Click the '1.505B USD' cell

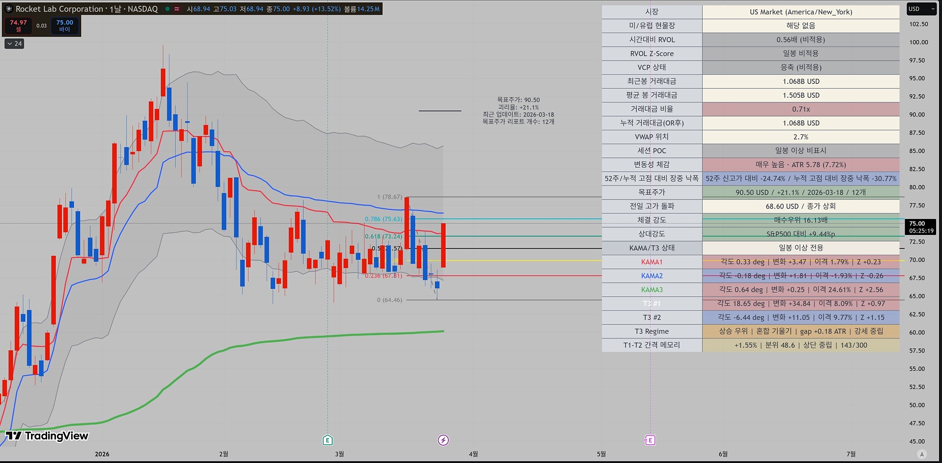(x=801, y=95)
